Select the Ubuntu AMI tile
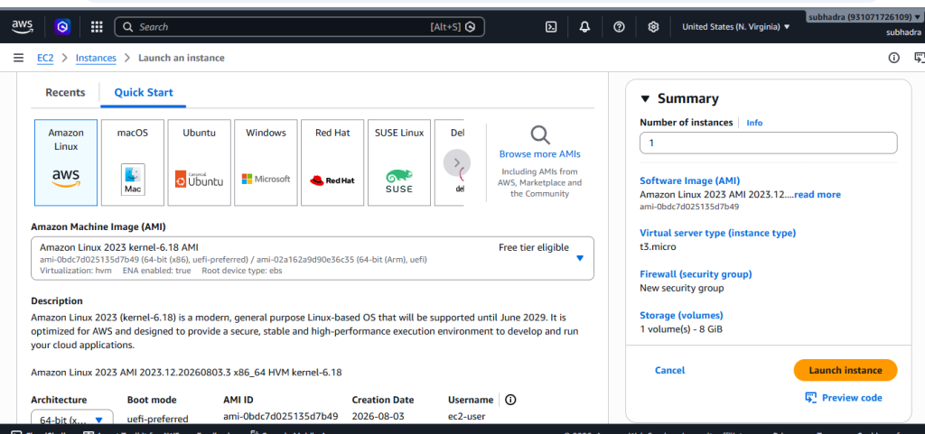925x434 pixels. (200, 163)
